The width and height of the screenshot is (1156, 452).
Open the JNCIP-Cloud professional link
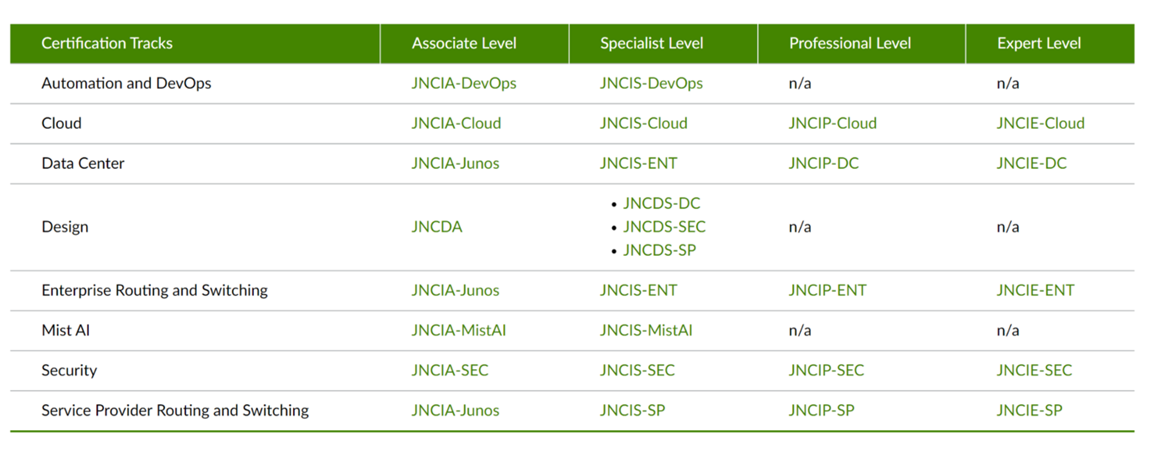tap(833, 123)
